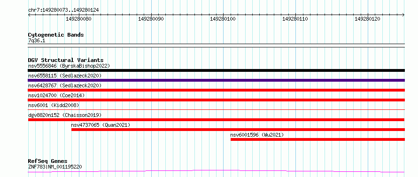Click the thin red nsv6001 variant line
Screen dimensions: 418x177
(x=216, y=109)
